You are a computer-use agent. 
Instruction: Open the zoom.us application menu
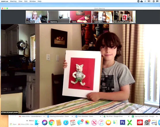click(x=5, y=1)
